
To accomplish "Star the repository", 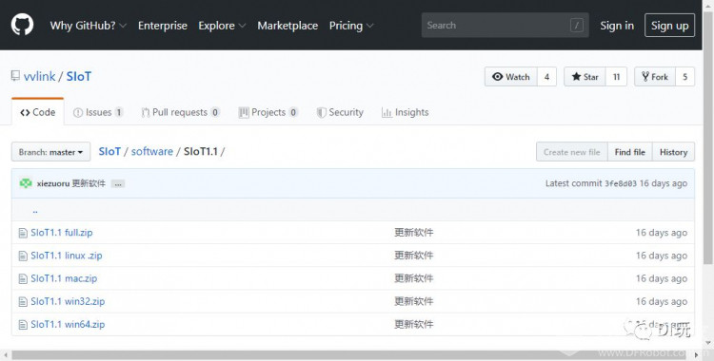I will [585, 77].
